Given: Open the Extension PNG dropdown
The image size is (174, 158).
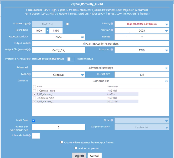Looking at the screenshot, I should (142, 50).
